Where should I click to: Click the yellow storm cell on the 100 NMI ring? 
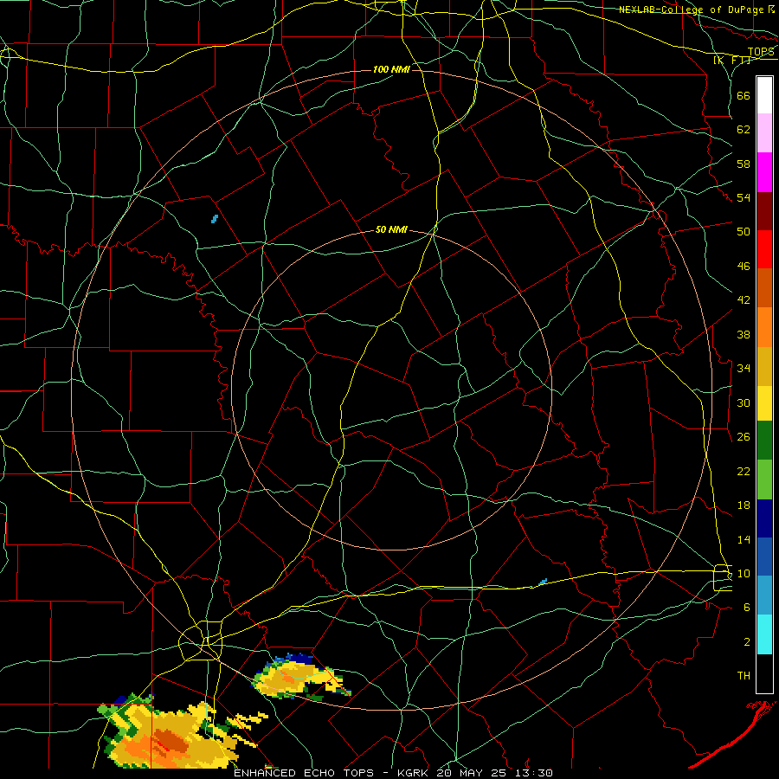300,678
